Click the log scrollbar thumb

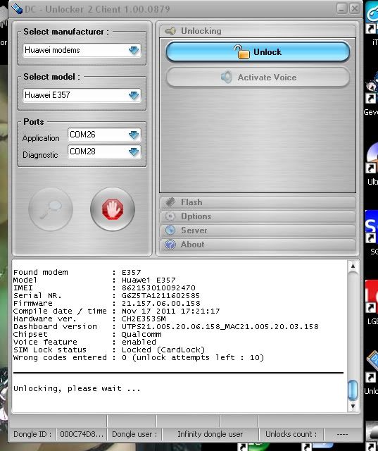(x=353, y=390)
